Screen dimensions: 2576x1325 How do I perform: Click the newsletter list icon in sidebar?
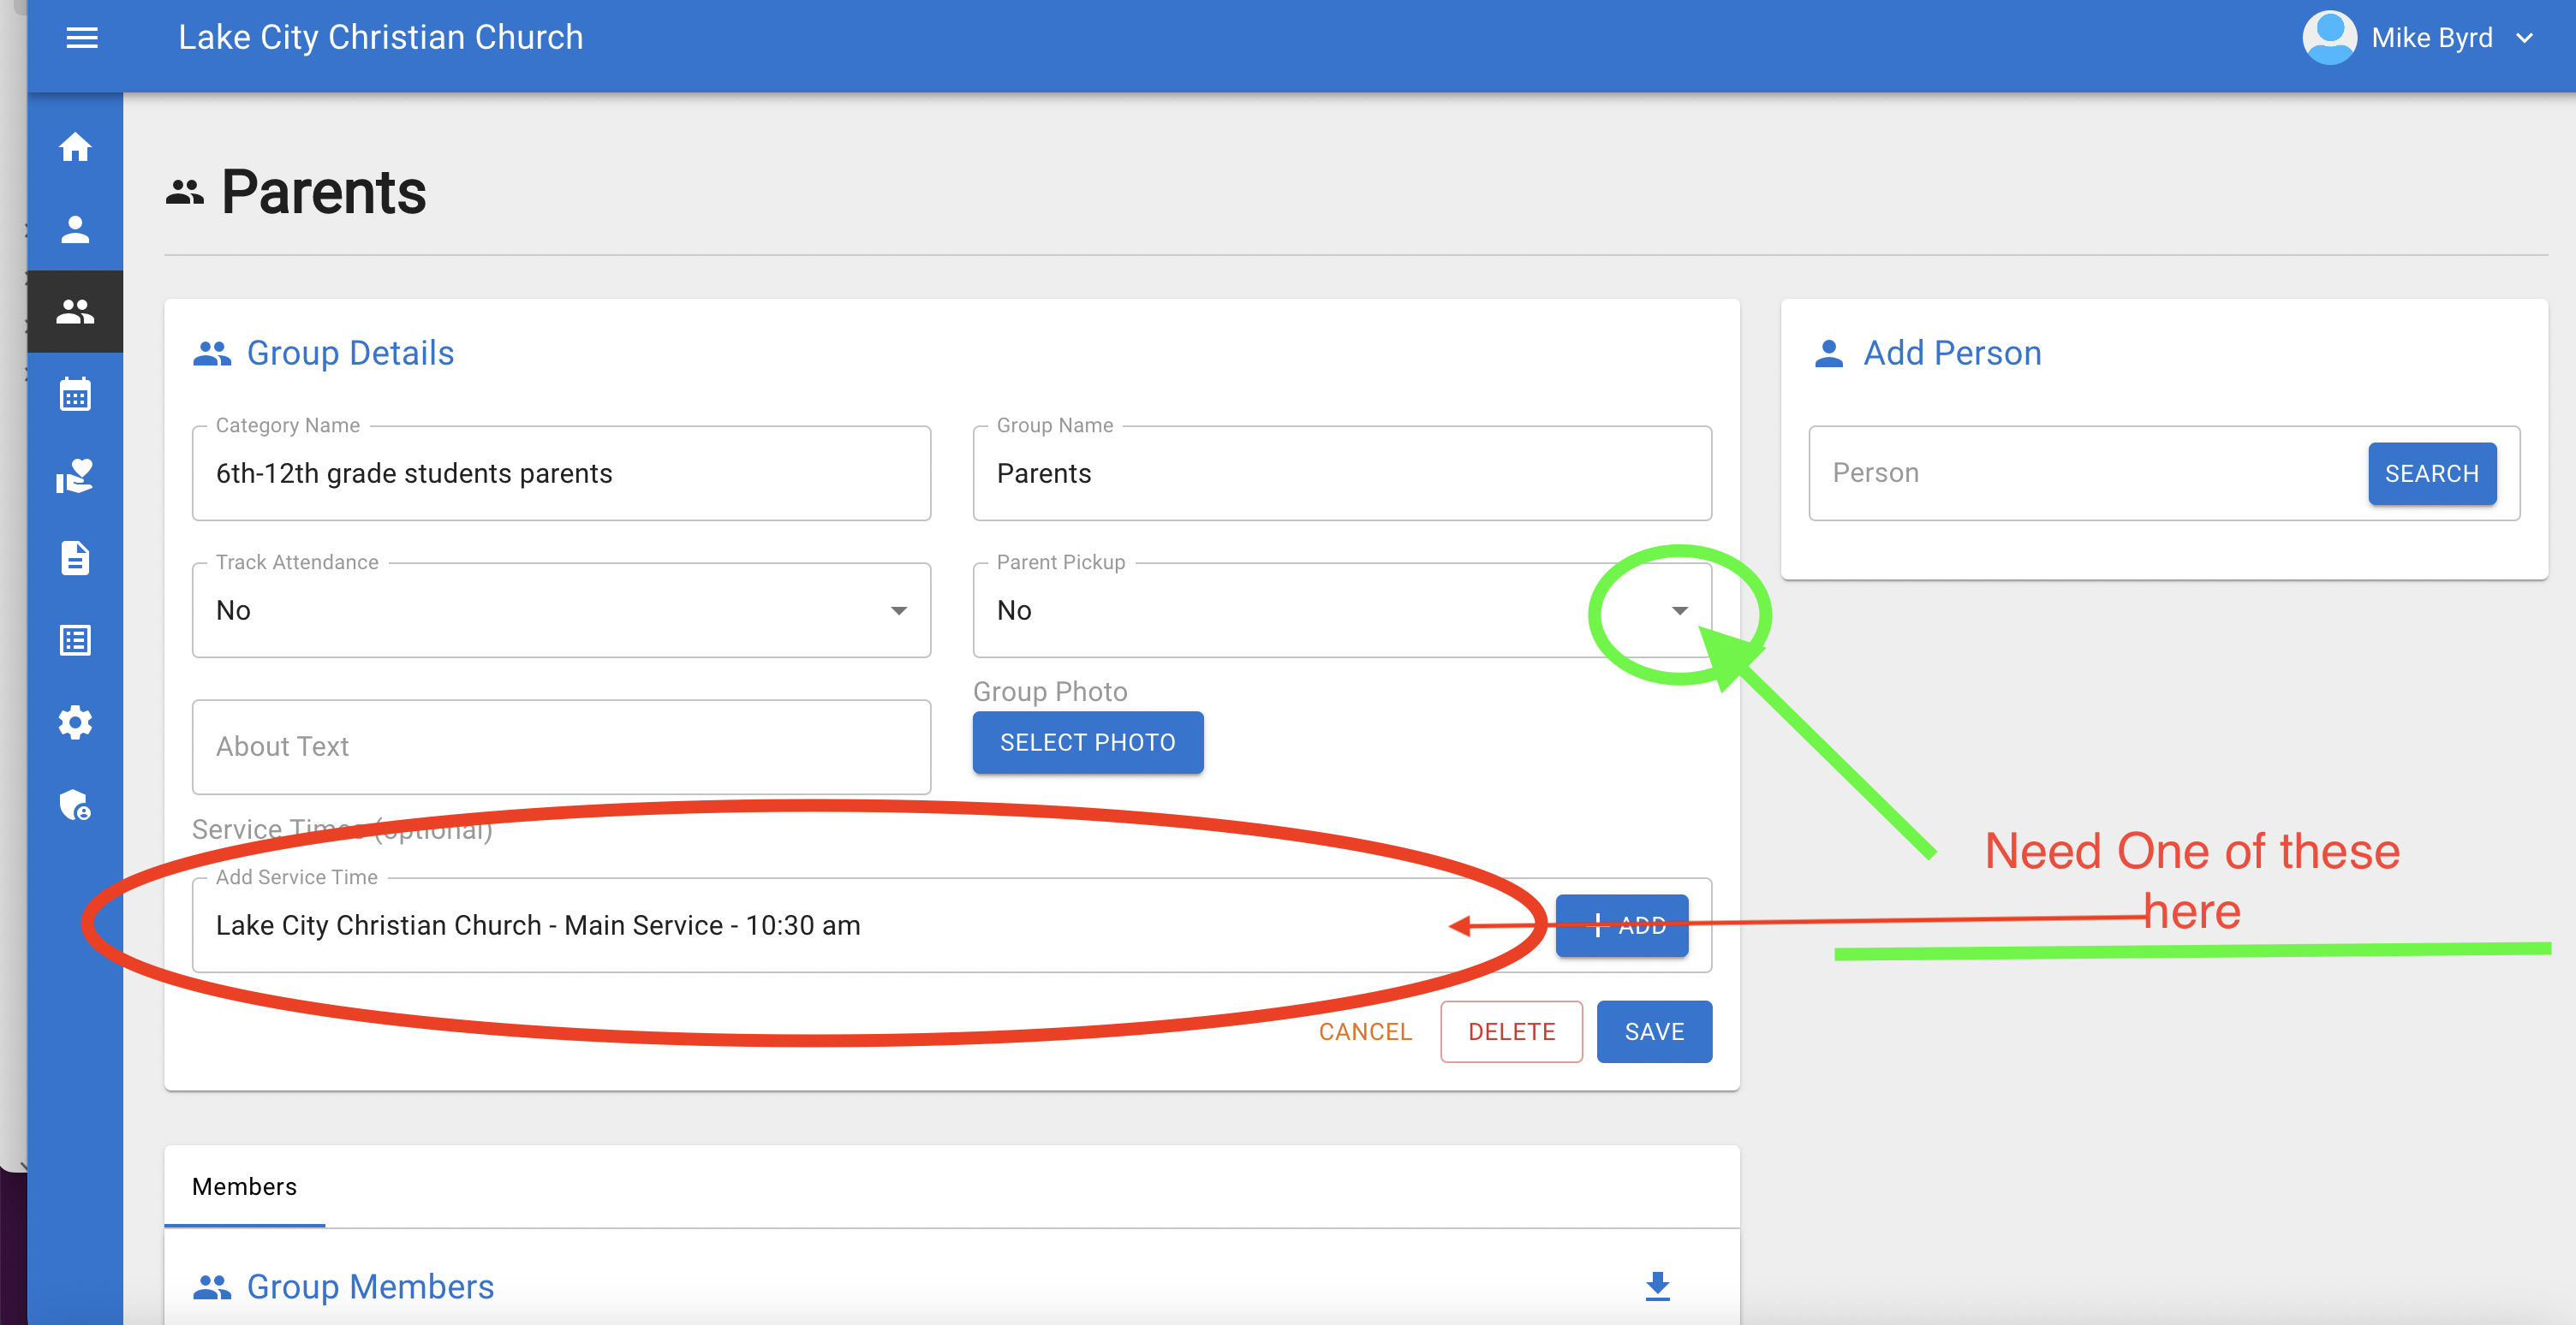75,639
